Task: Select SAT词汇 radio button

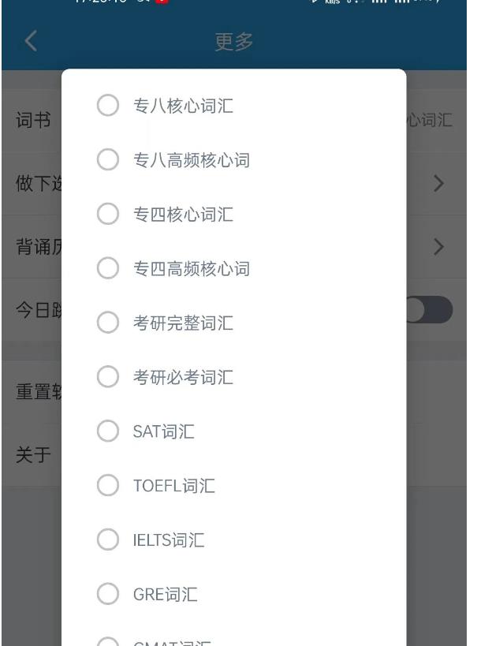Action: 108,431
